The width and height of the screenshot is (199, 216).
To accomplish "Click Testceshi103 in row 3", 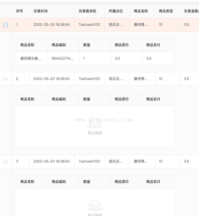I will coord(89,161).
